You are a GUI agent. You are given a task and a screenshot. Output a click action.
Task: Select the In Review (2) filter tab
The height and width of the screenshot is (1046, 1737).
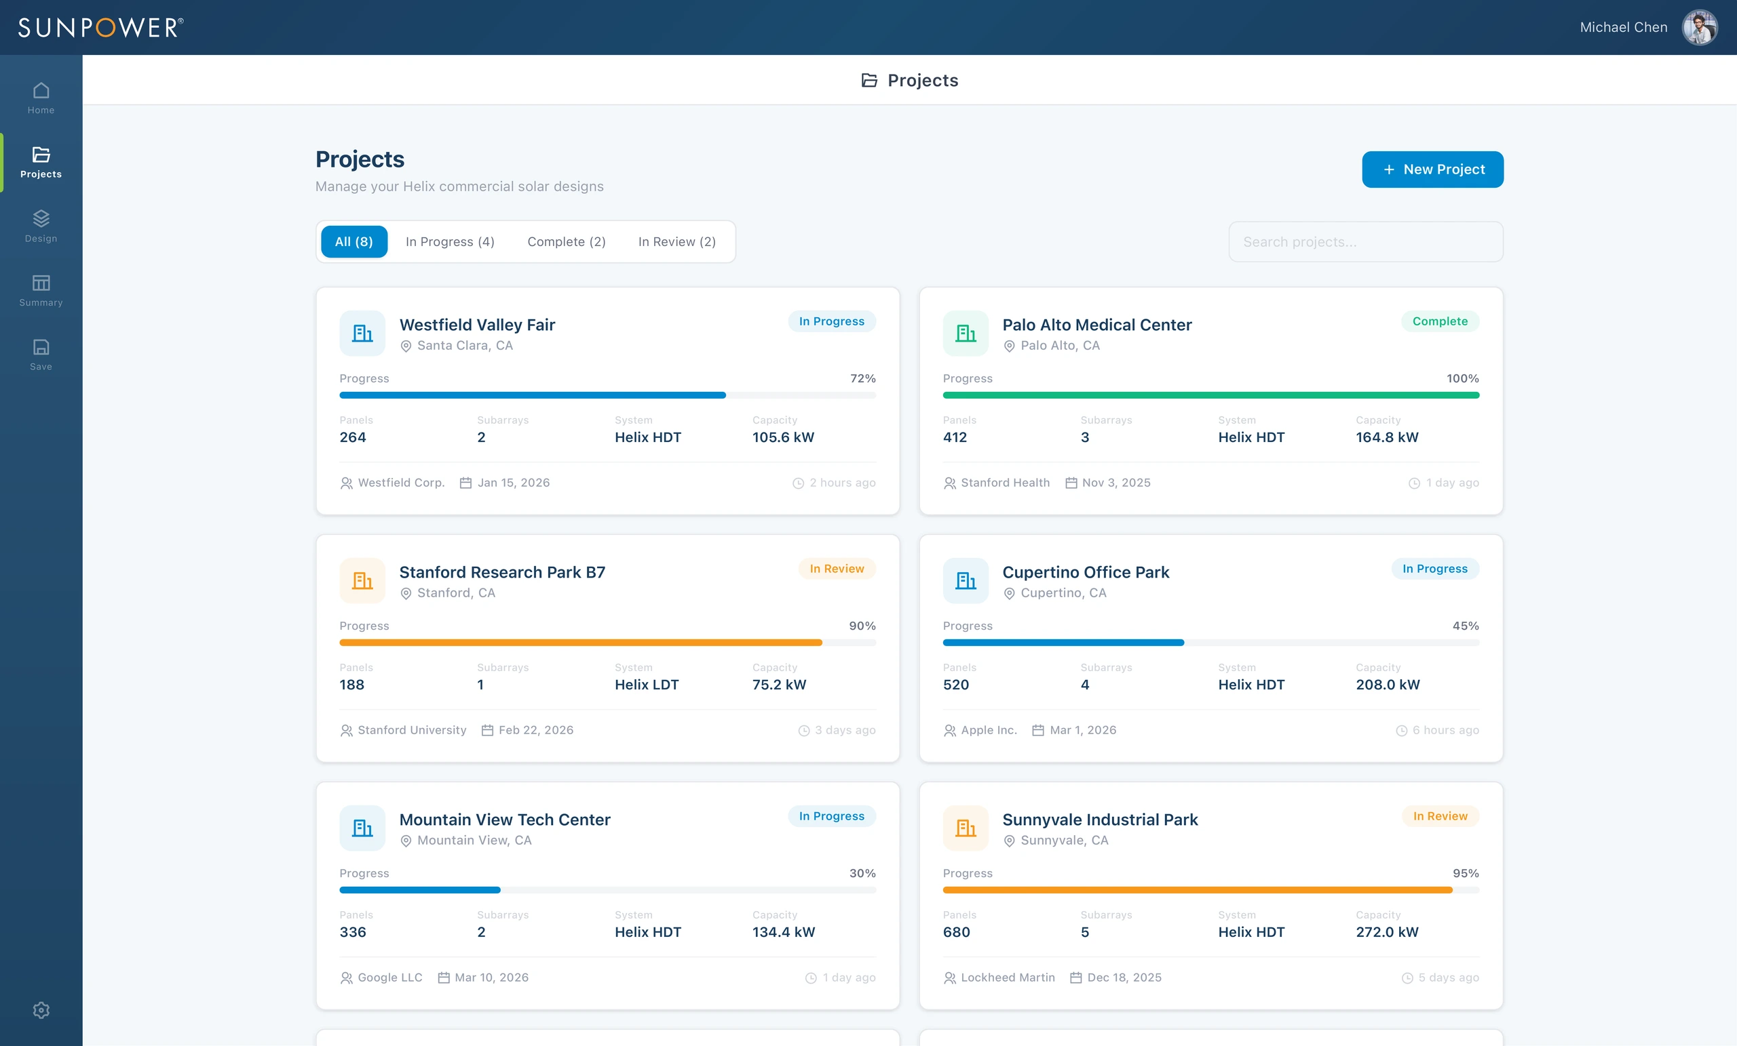tap(676, 241)
